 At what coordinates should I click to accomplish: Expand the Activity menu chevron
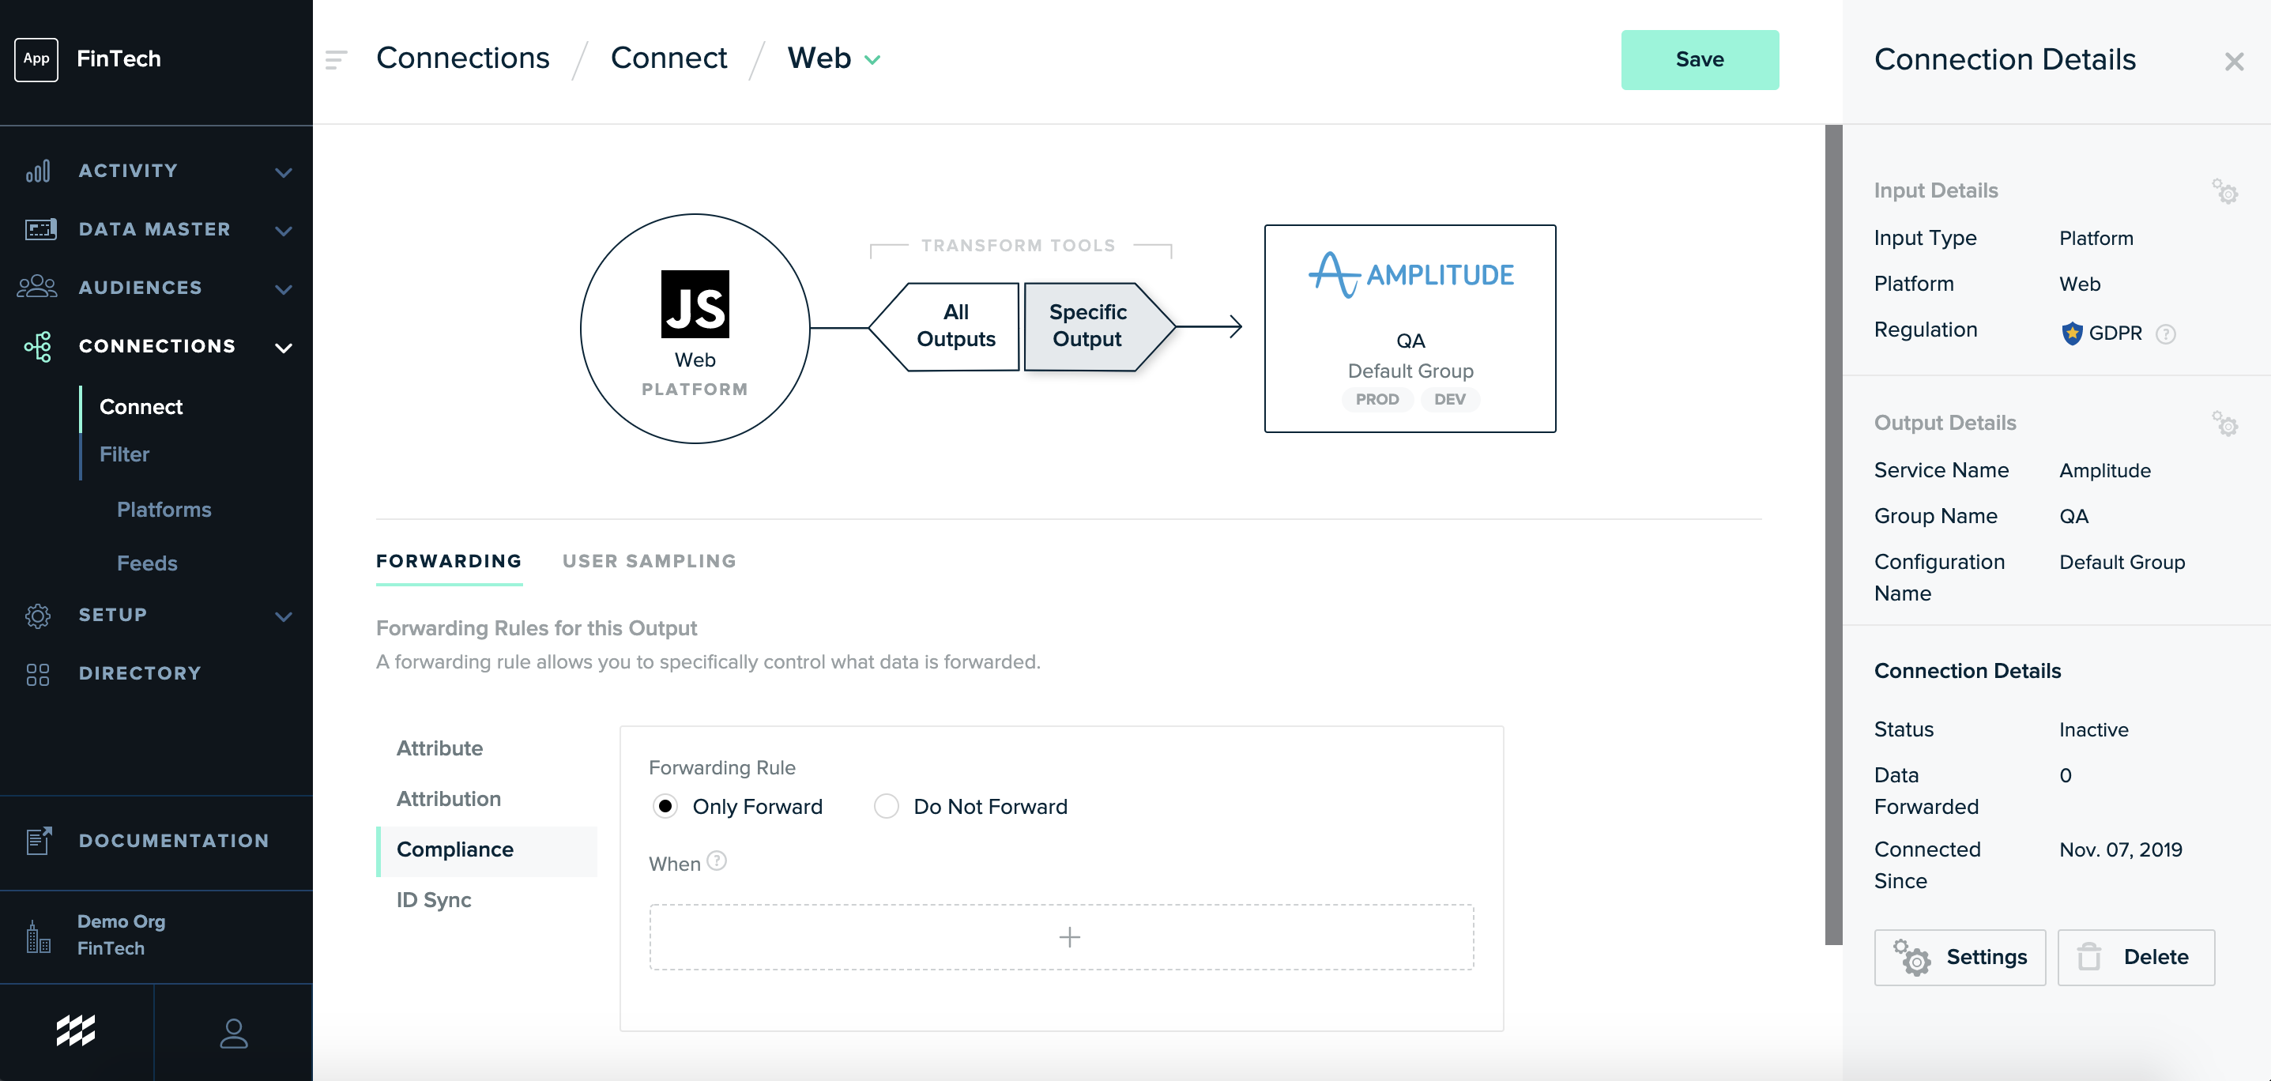283,173
